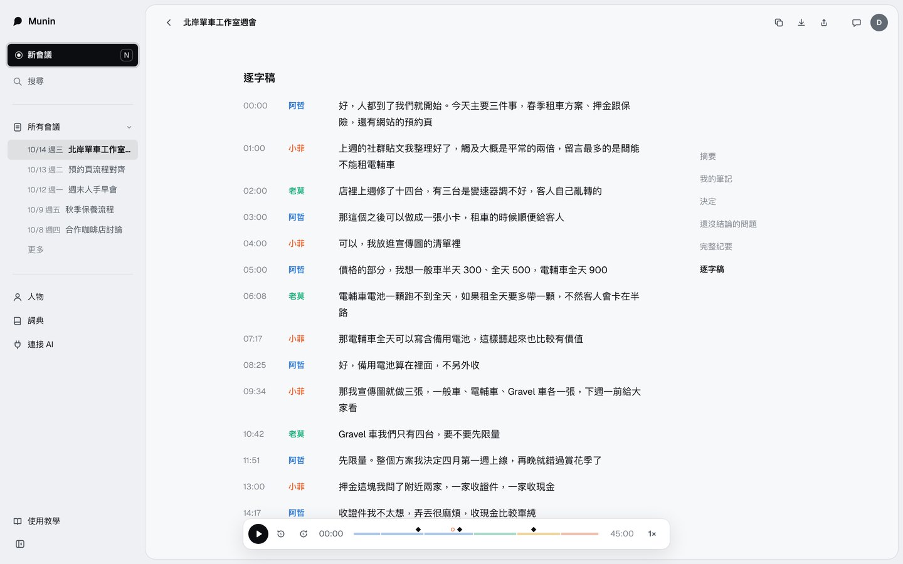The width and height of the screenshot is (903, 564).
Task: Start a 新會議 recording
Action: pyautogui.click(x=73, y=55)
